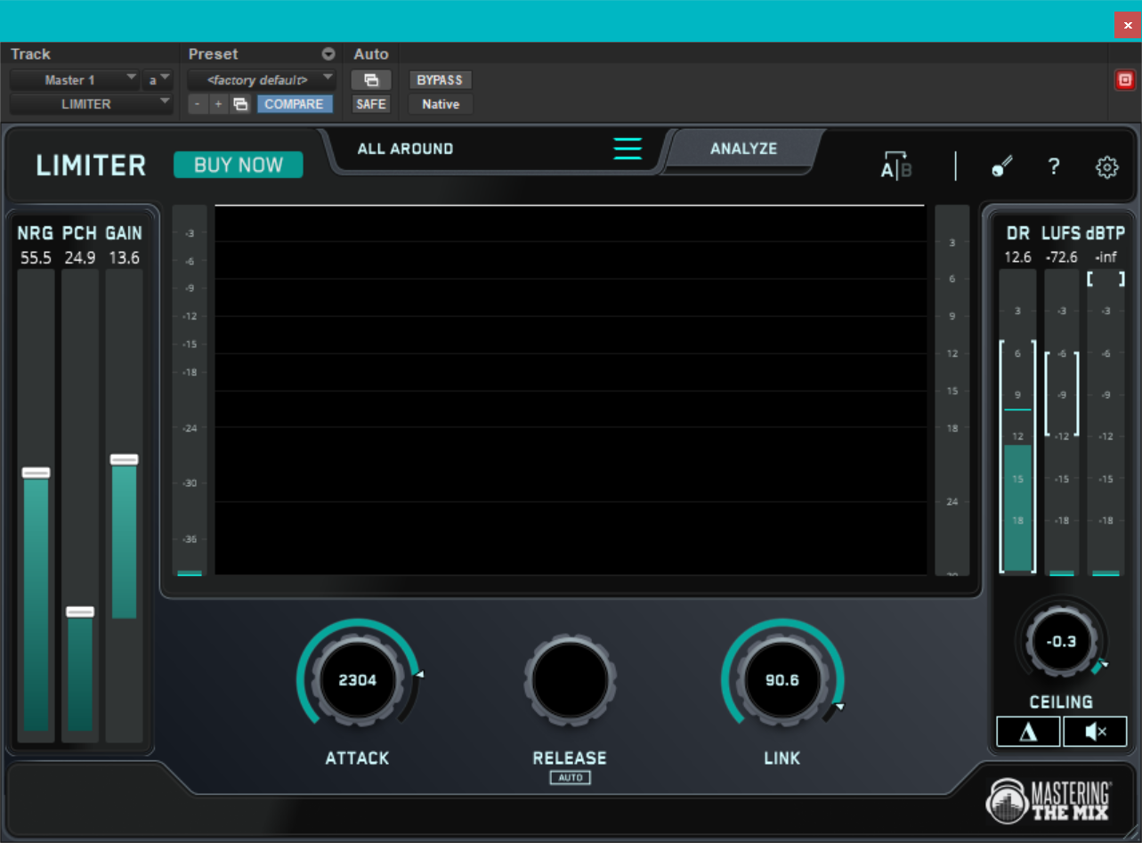Click the DR meter value 12.6

1017,257
